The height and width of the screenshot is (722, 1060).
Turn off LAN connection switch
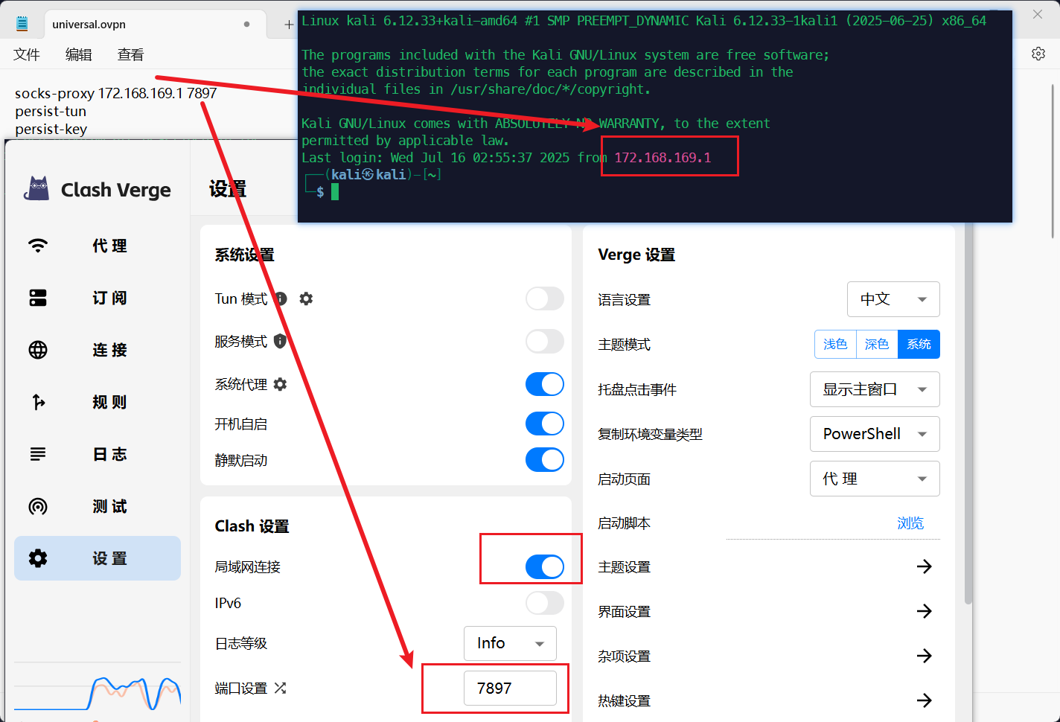[545, 566]
